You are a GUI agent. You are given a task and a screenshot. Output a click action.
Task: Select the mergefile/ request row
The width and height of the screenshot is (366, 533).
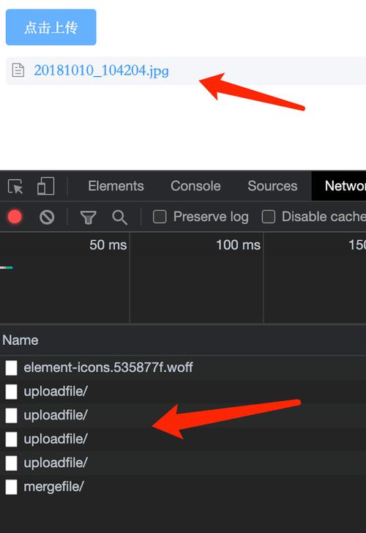click(183, 487)
